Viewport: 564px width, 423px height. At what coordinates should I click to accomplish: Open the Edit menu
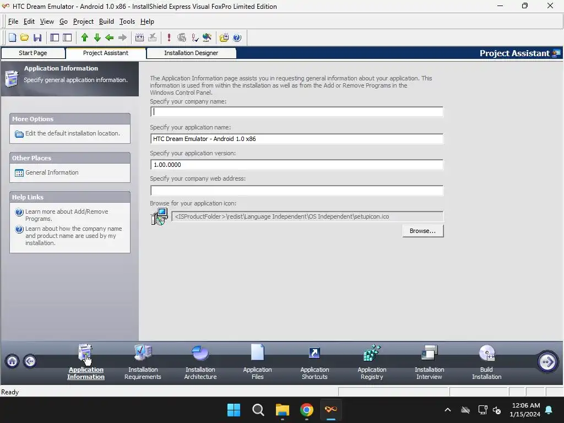point(29,21)
